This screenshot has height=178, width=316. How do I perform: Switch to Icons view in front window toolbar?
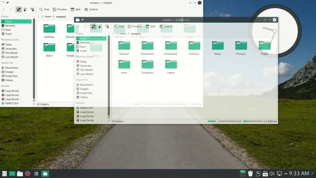93,26
